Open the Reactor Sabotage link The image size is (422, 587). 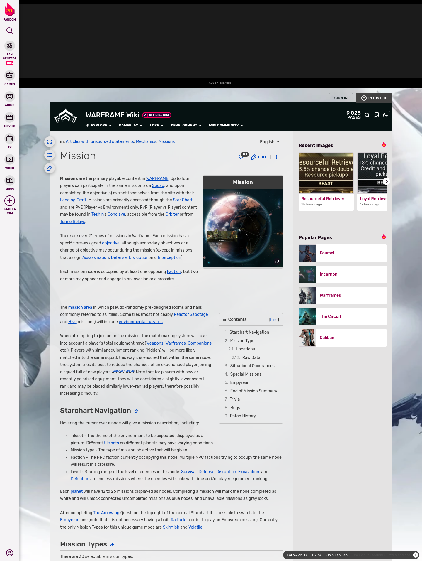(x=191, y=314)
